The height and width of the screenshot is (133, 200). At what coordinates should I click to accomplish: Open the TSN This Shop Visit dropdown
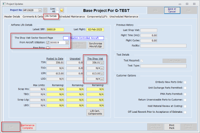point(102,63)
